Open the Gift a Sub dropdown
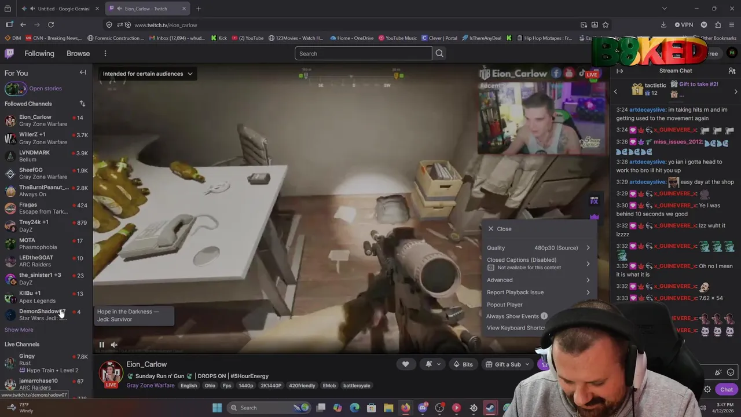 coord(507,364)
